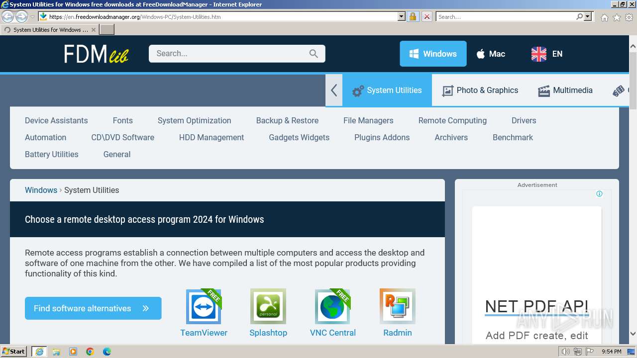This screenshot has width=637, height=358.
Task: Open Splashtop app icon
Action: (268, 306)
